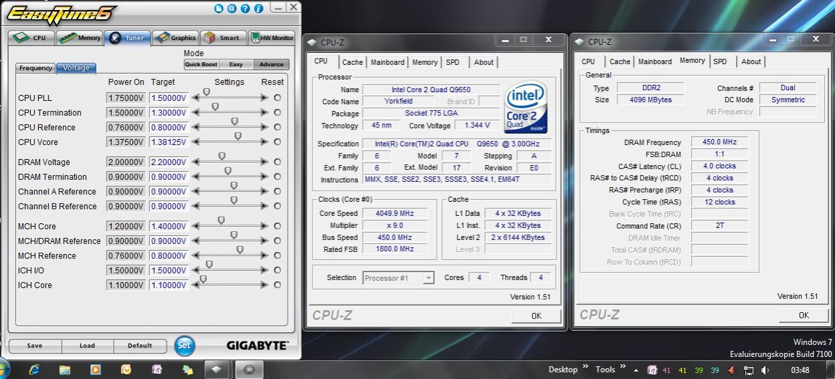Adjust the MCH Core voltage slider

221,221
